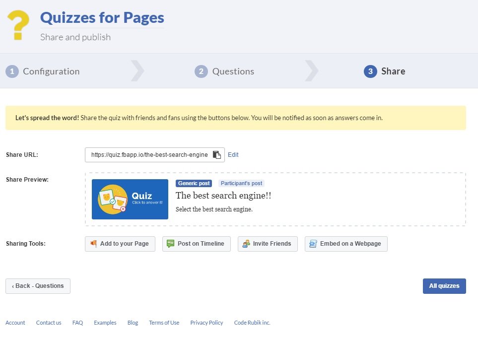
Task: Click the step 2 Questions circle
Action: [201, 71]
